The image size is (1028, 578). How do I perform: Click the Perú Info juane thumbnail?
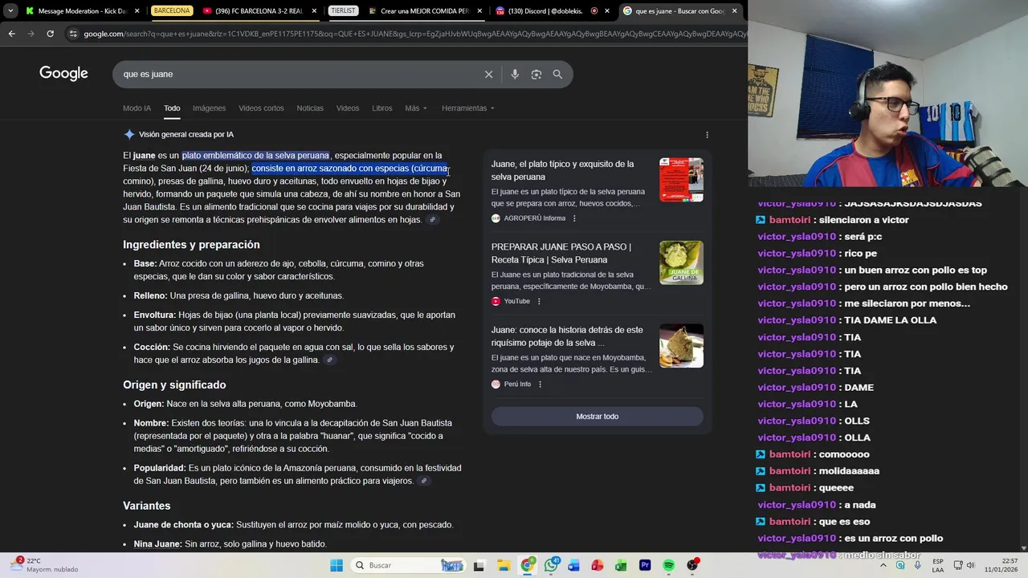coord(681,345)
